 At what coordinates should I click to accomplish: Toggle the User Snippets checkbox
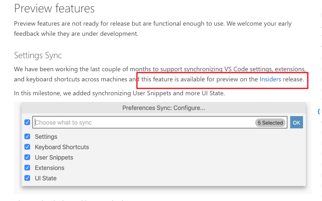(27, 157)
